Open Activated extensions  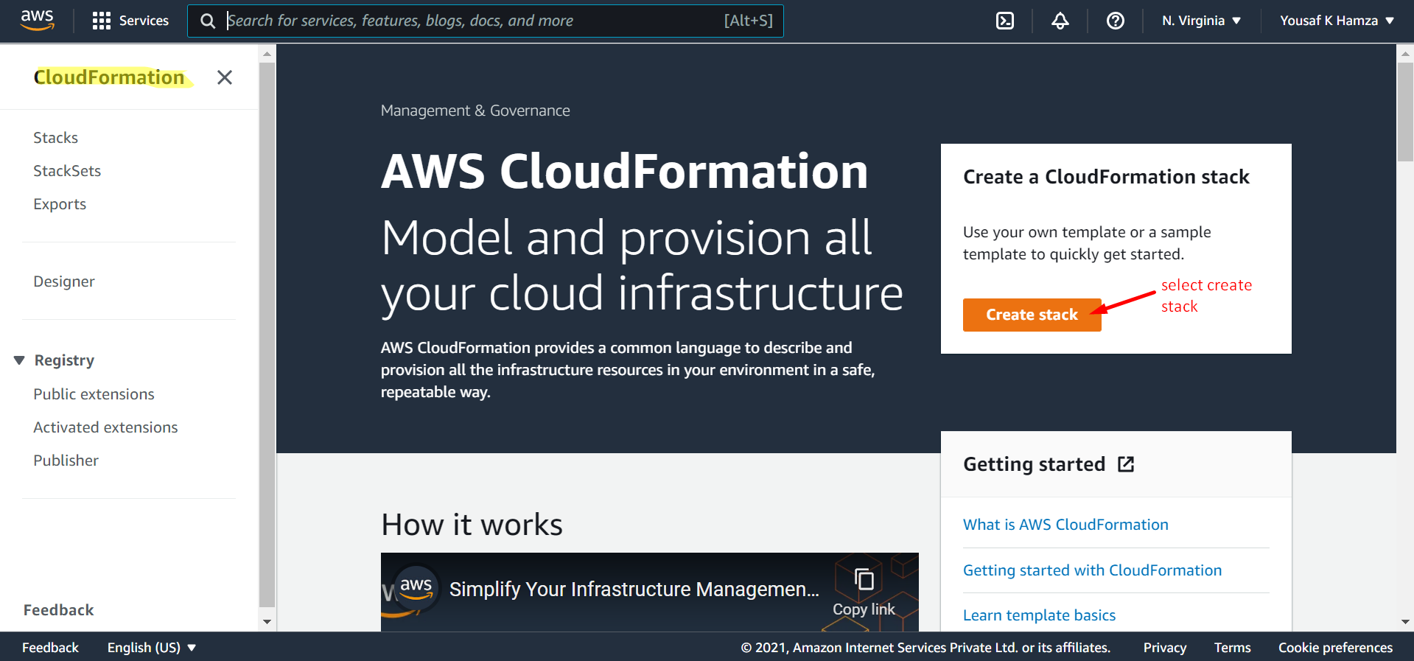(x=105, y=427)
